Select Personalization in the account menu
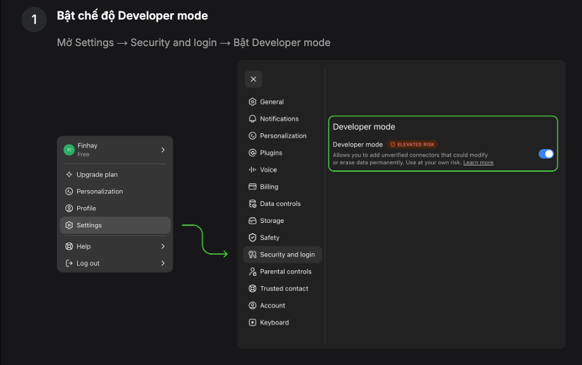582x365 pixels. pyautogui.click(x=115, y=191)
